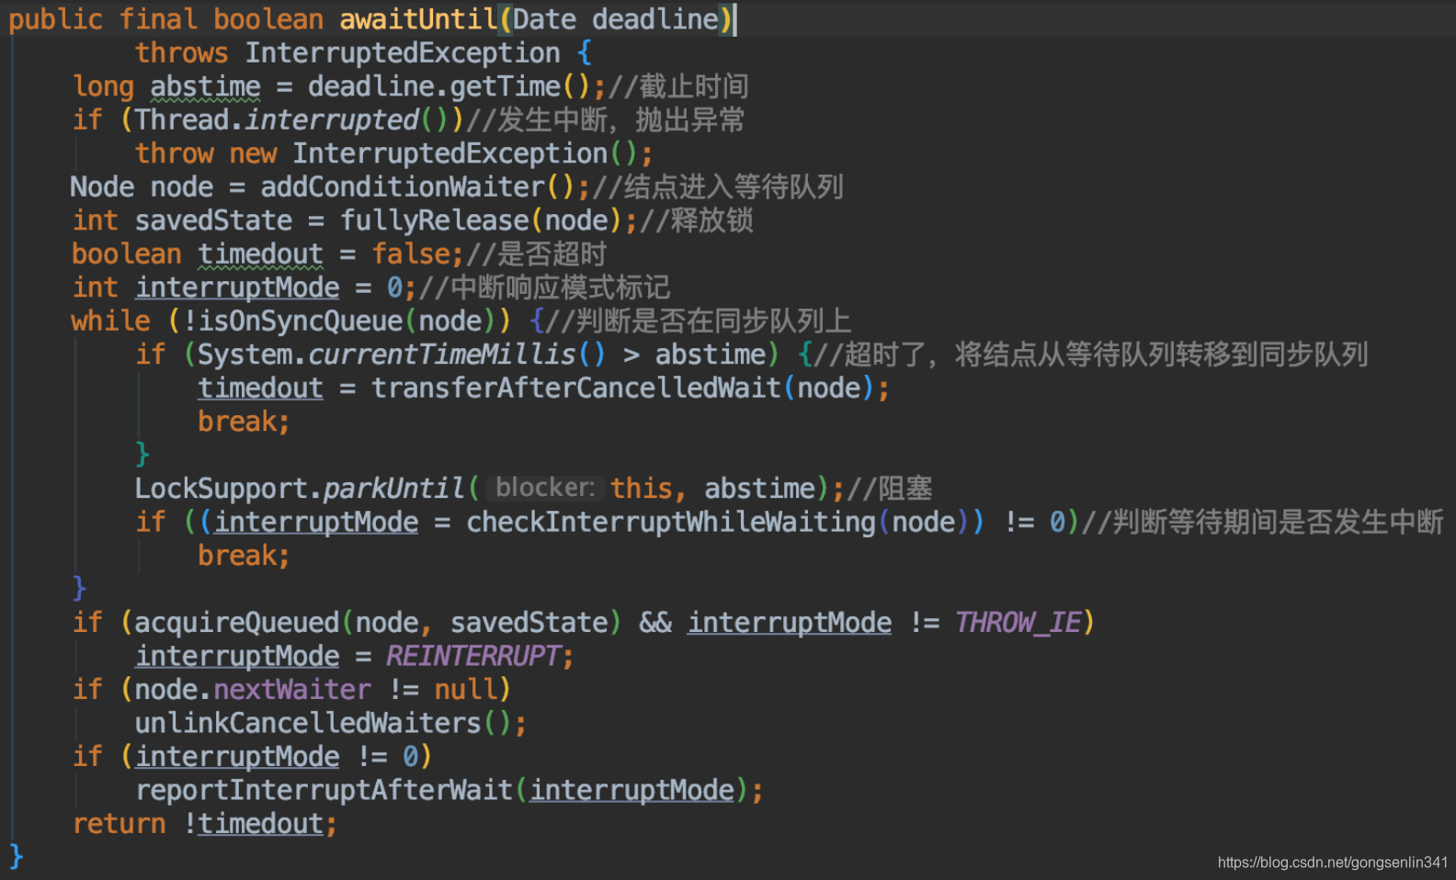Image resolution: width=1456 pixels, height=880 pixels.
Task: Click the isOnSyncQueue(node) call
Action: [347, 322]
